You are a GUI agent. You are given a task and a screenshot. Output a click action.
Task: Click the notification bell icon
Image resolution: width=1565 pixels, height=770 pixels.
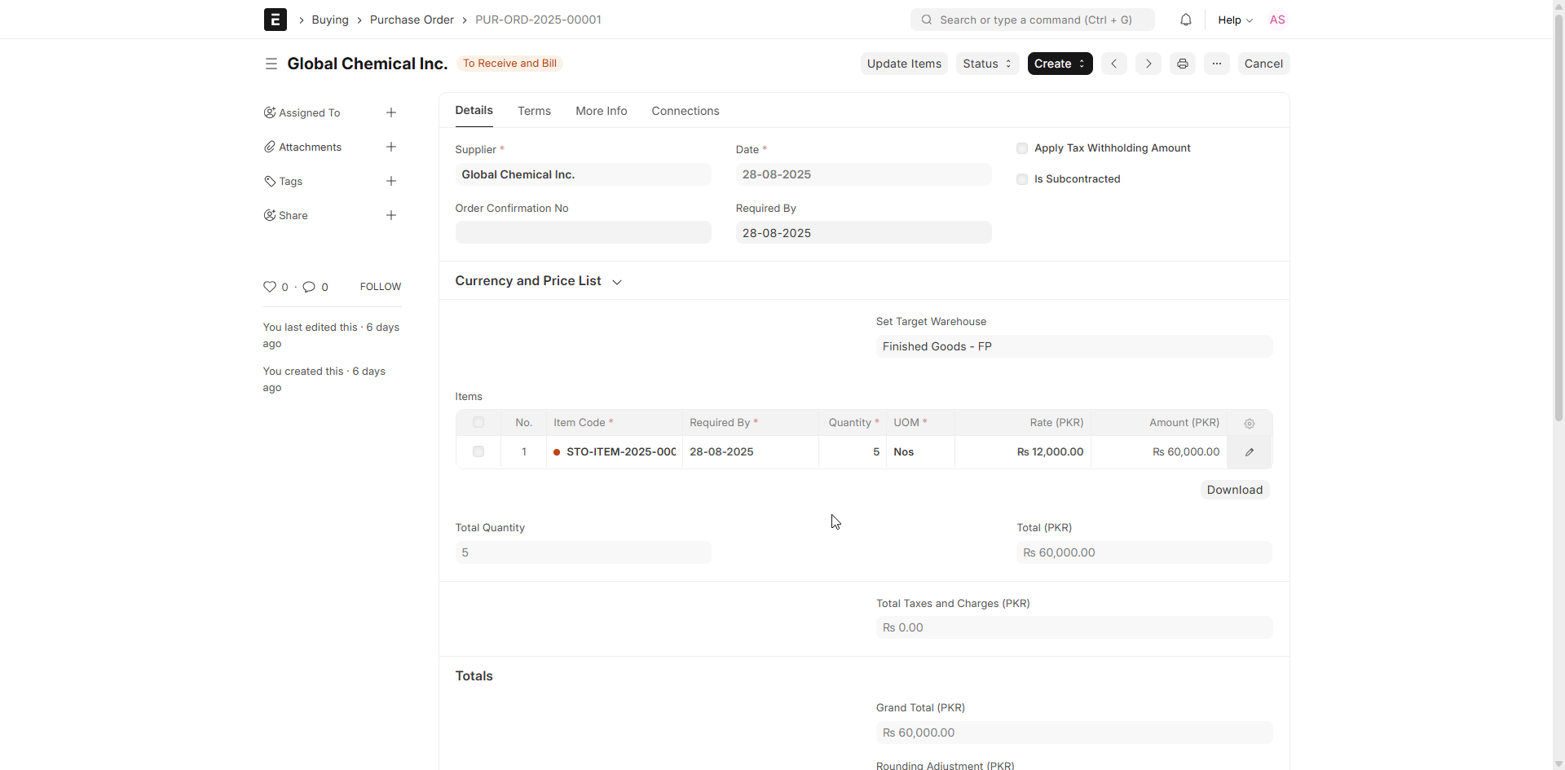pyautogui.click(x=1185, y=20)
